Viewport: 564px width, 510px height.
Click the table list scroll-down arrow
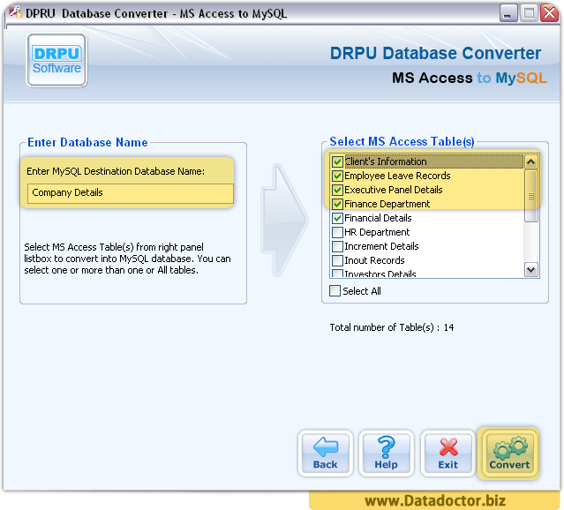pyautogui.click(x=531, y=269)
